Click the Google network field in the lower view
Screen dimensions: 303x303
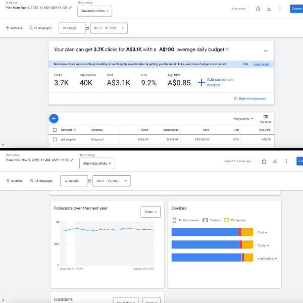(x=74, y=181)
